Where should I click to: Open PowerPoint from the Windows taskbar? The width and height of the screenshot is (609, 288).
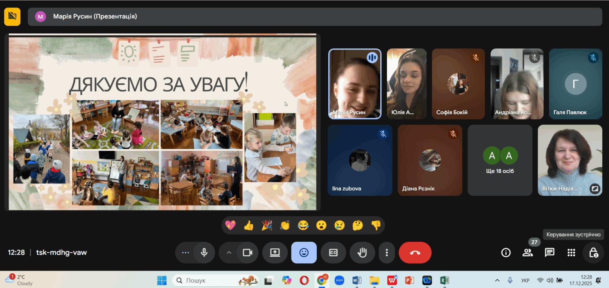coord(410,280)
